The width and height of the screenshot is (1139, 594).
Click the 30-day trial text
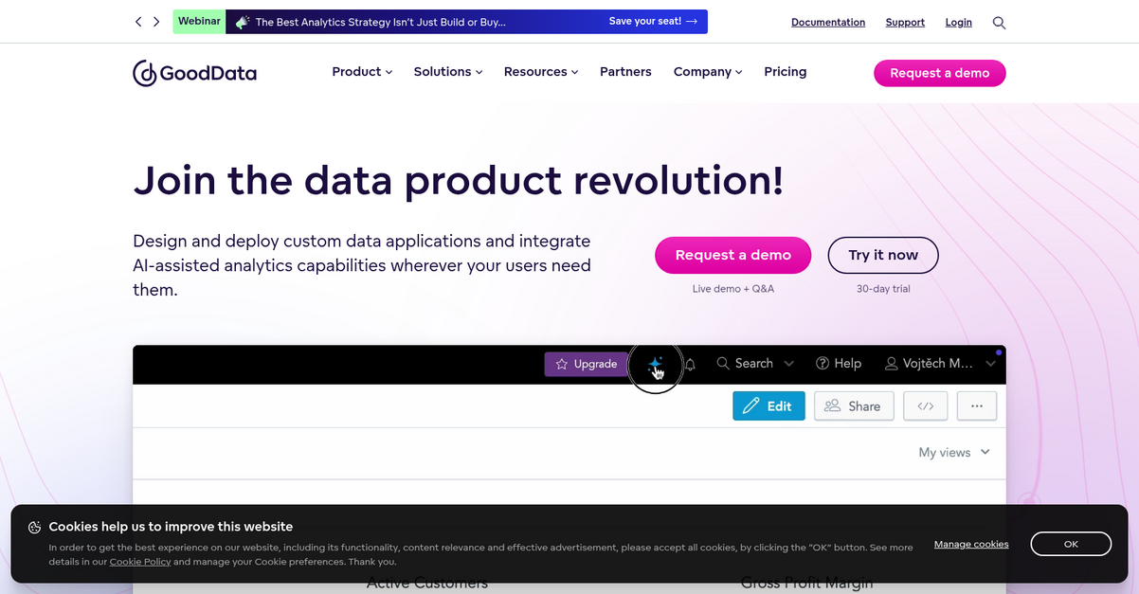tap(883, 289)
